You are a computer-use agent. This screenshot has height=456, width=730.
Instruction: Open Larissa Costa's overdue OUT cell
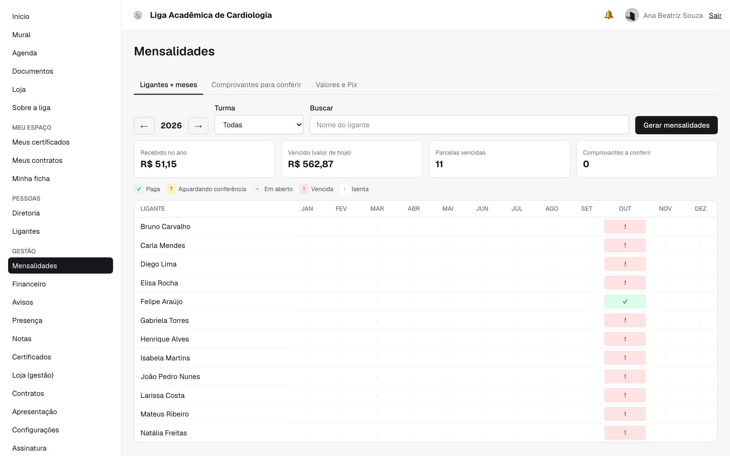click(625, 395)
